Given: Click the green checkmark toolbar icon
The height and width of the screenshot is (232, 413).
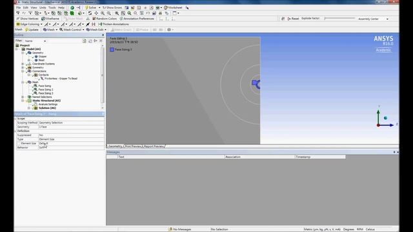Looking at the screenshot, I should coord(72,8).
